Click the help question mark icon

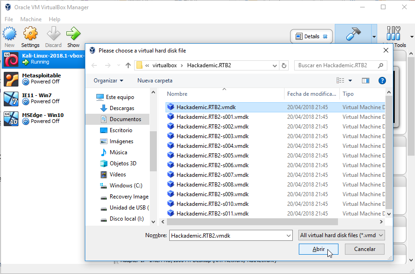(x=382, y=81)
